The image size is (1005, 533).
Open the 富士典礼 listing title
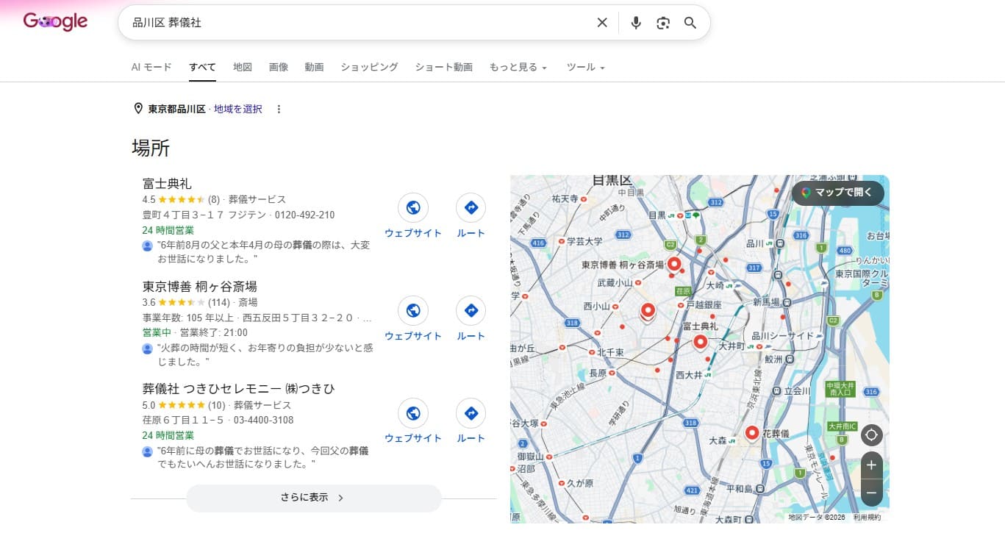click(167, 183)
